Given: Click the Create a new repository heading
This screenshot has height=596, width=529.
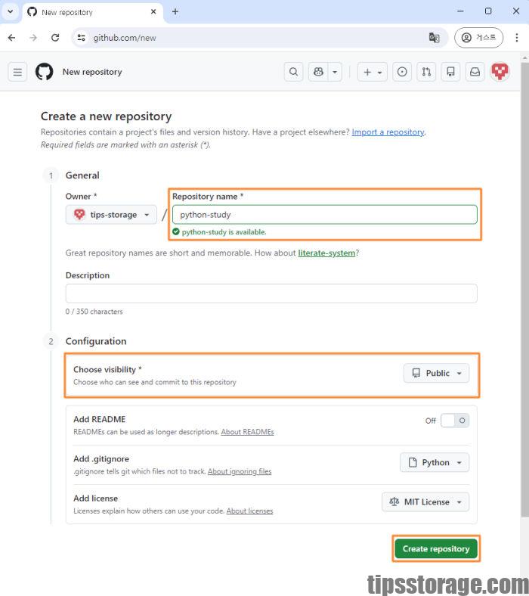Looking at the screenshot, I should point(107,116).
